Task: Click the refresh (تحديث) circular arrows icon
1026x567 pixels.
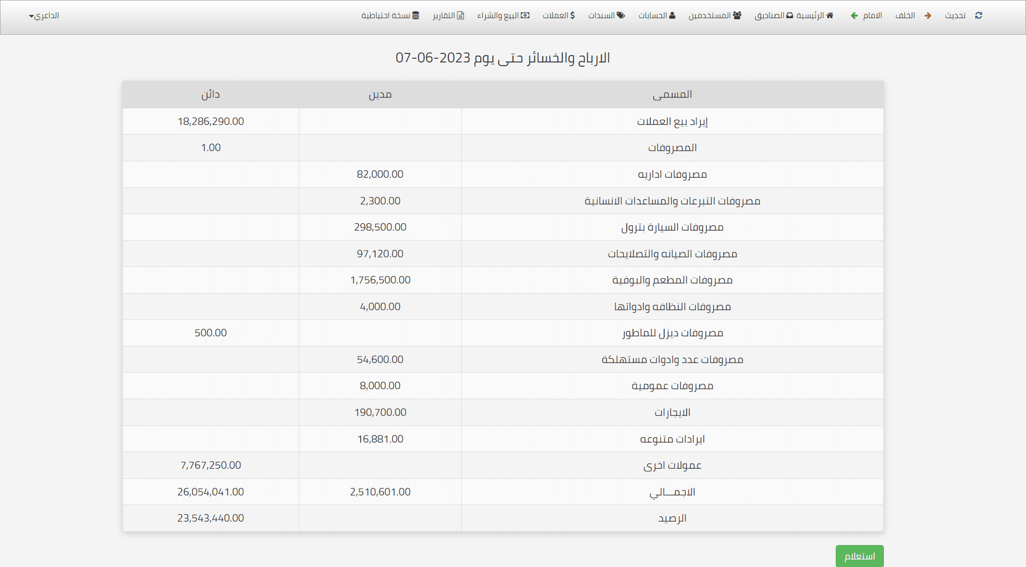Action: point(978,15)
